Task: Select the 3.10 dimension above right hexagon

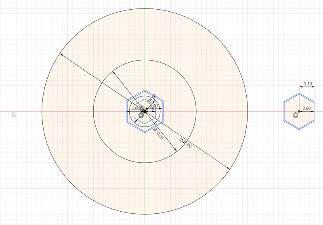Action: (307, 84)
